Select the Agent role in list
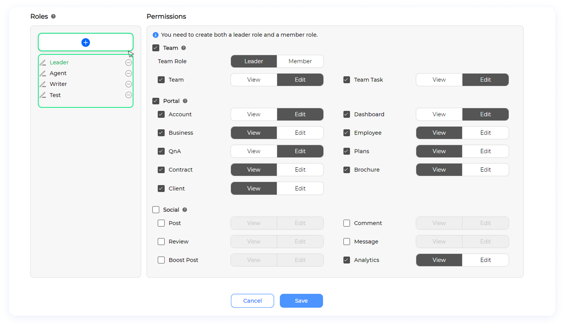This screenshot has height=326, width=564. click(58, 73)
